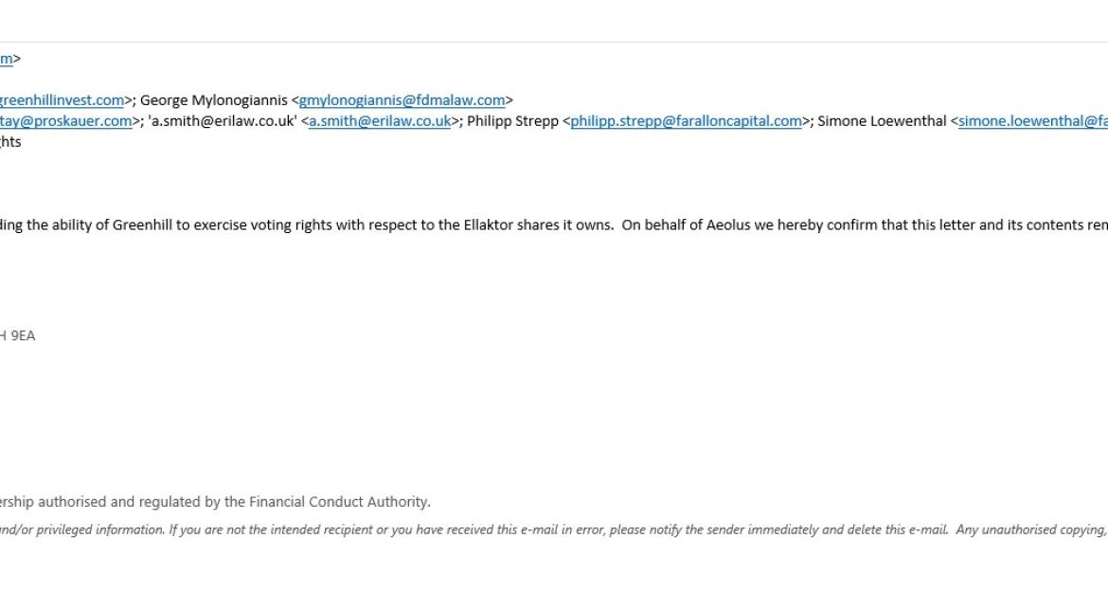
Task: Open the gmylonogiannis@fdmalaw.com email link
Action: (402, 100)
